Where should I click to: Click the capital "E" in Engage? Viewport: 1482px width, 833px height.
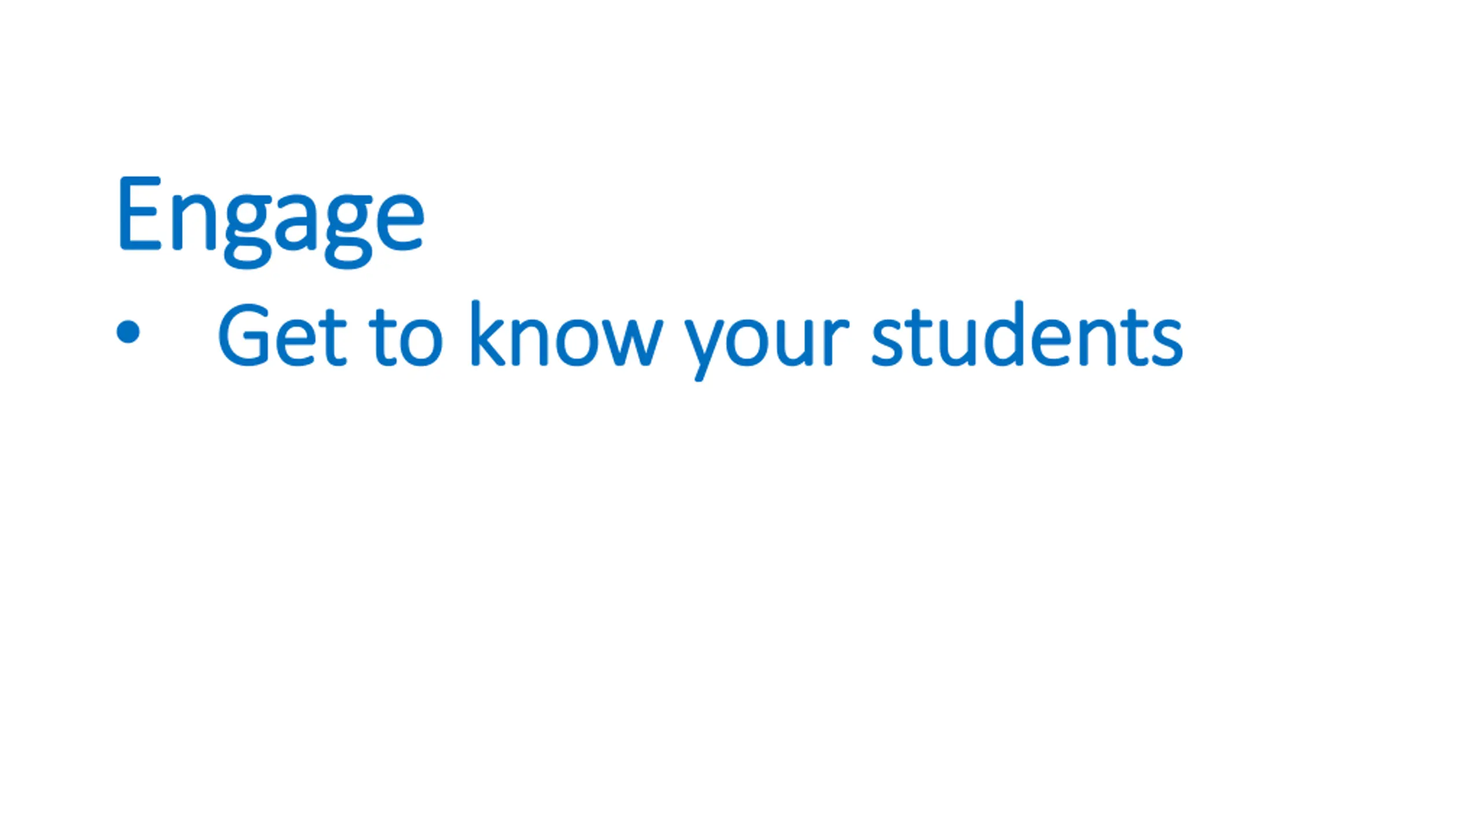point(140,213)
